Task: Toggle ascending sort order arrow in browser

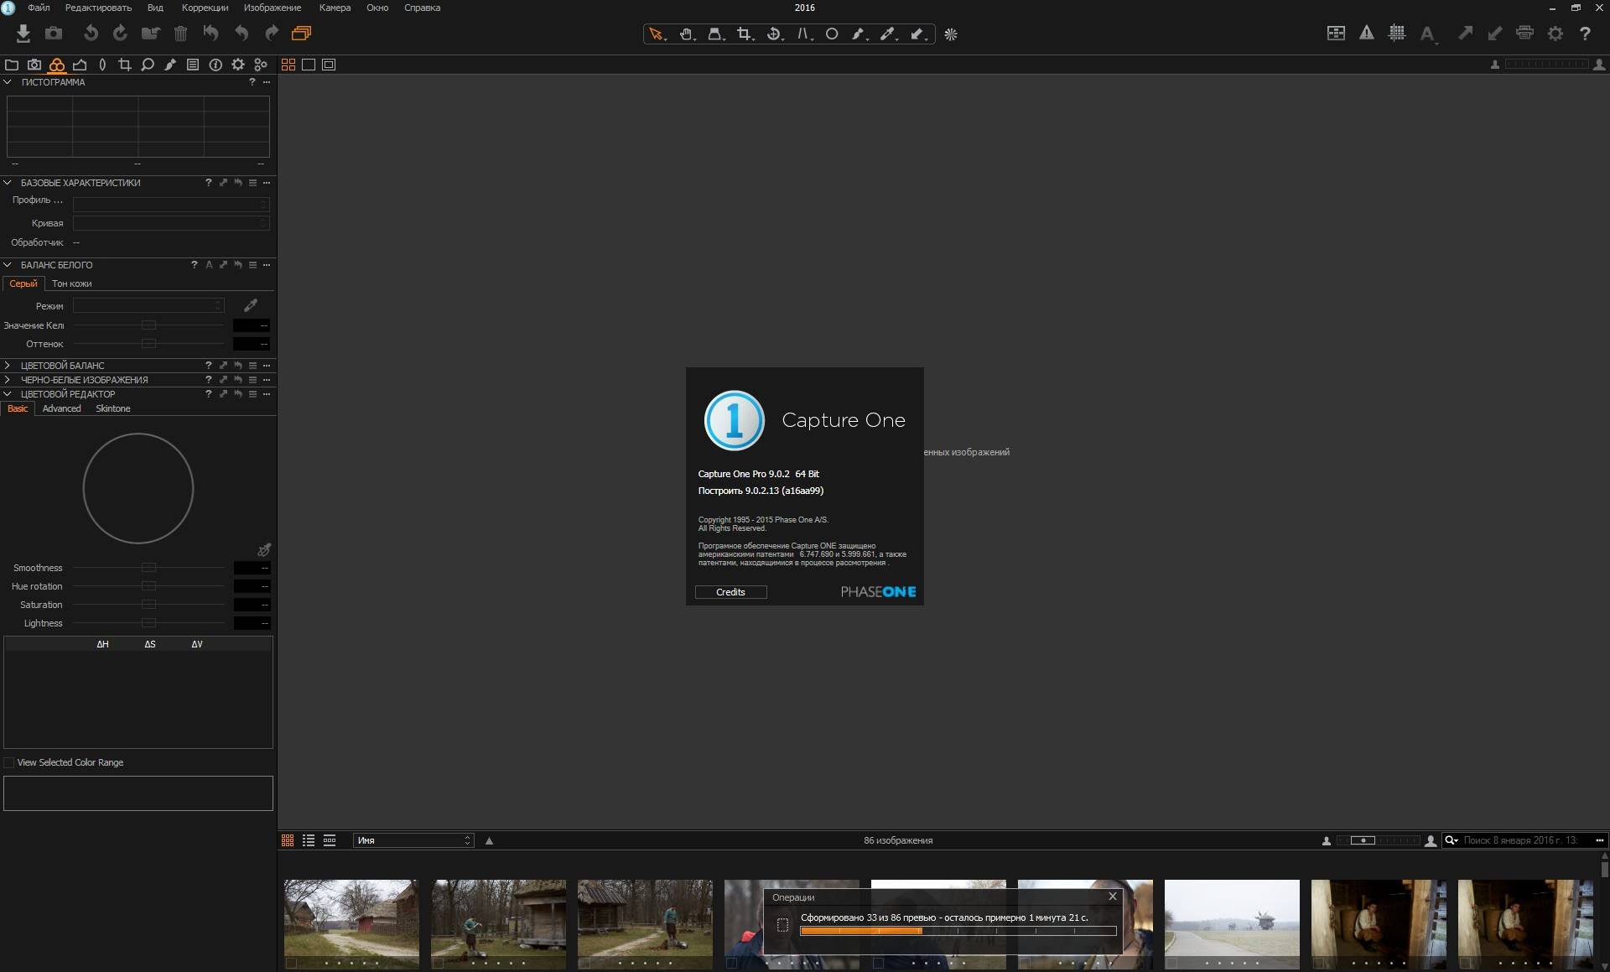Action: point(490,840)
